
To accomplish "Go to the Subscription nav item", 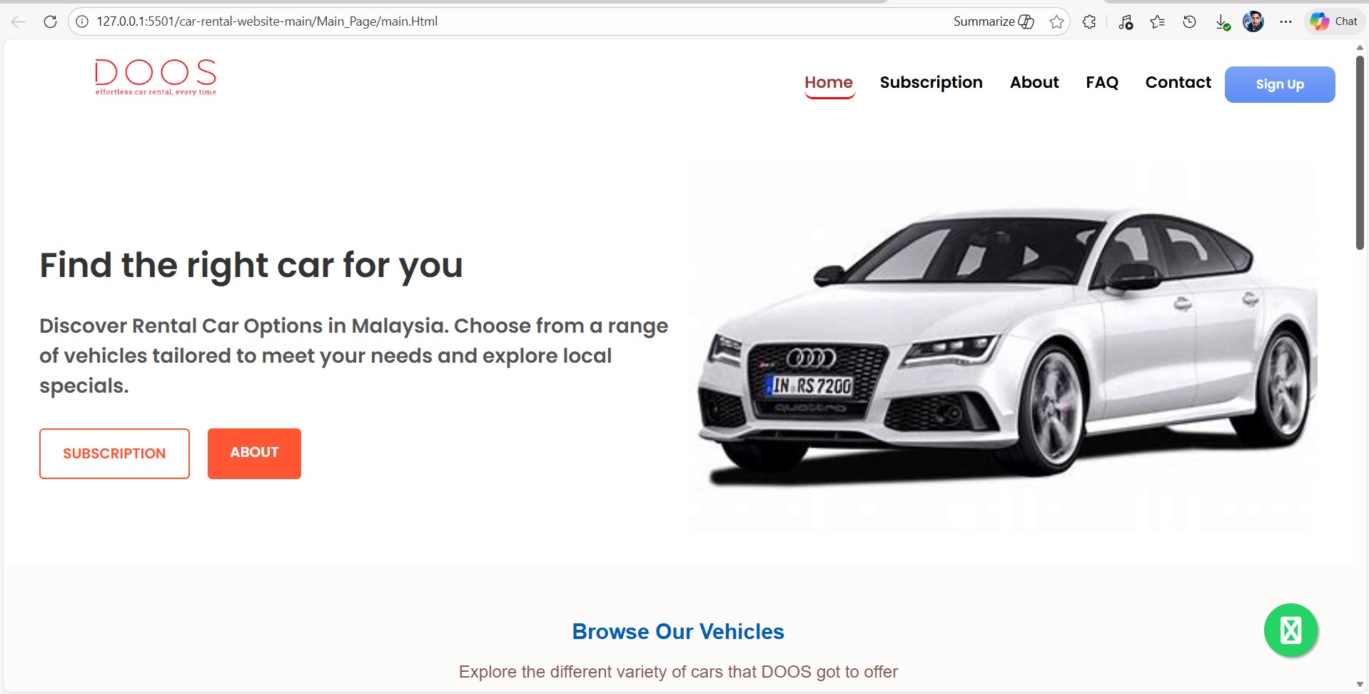I will pyautogui.click(x=931, y=83).
